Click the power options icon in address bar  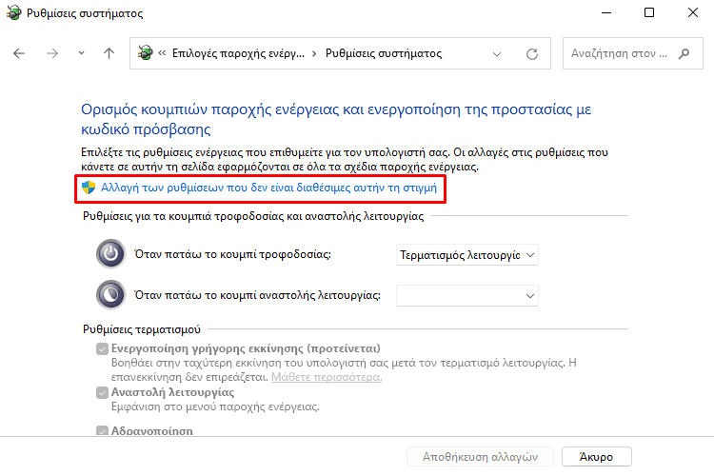[x=146, y=53]
